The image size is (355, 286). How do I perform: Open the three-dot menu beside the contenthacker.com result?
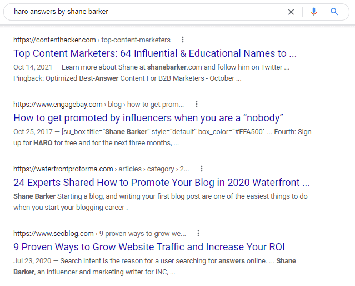click(182, 40)
